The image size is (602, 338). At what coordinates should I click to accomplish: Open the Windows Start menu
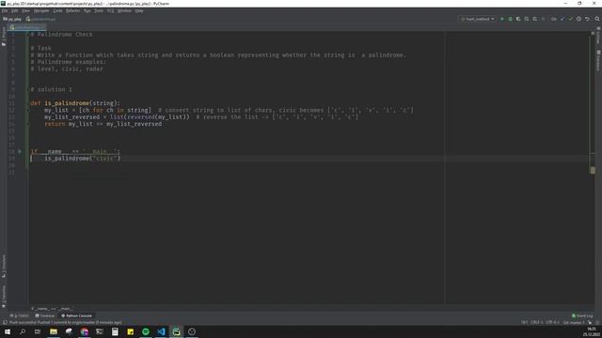point(8,331)
